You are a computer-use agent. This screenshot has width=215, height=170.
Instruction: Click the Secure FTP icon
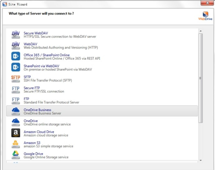click(16, 90)
